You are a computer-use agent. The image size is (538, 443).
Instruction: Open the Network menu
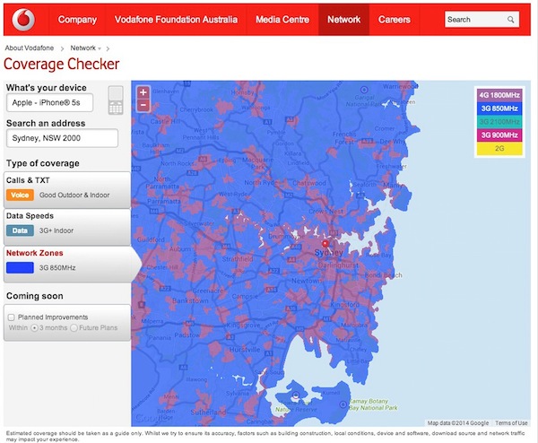point(343,20)
